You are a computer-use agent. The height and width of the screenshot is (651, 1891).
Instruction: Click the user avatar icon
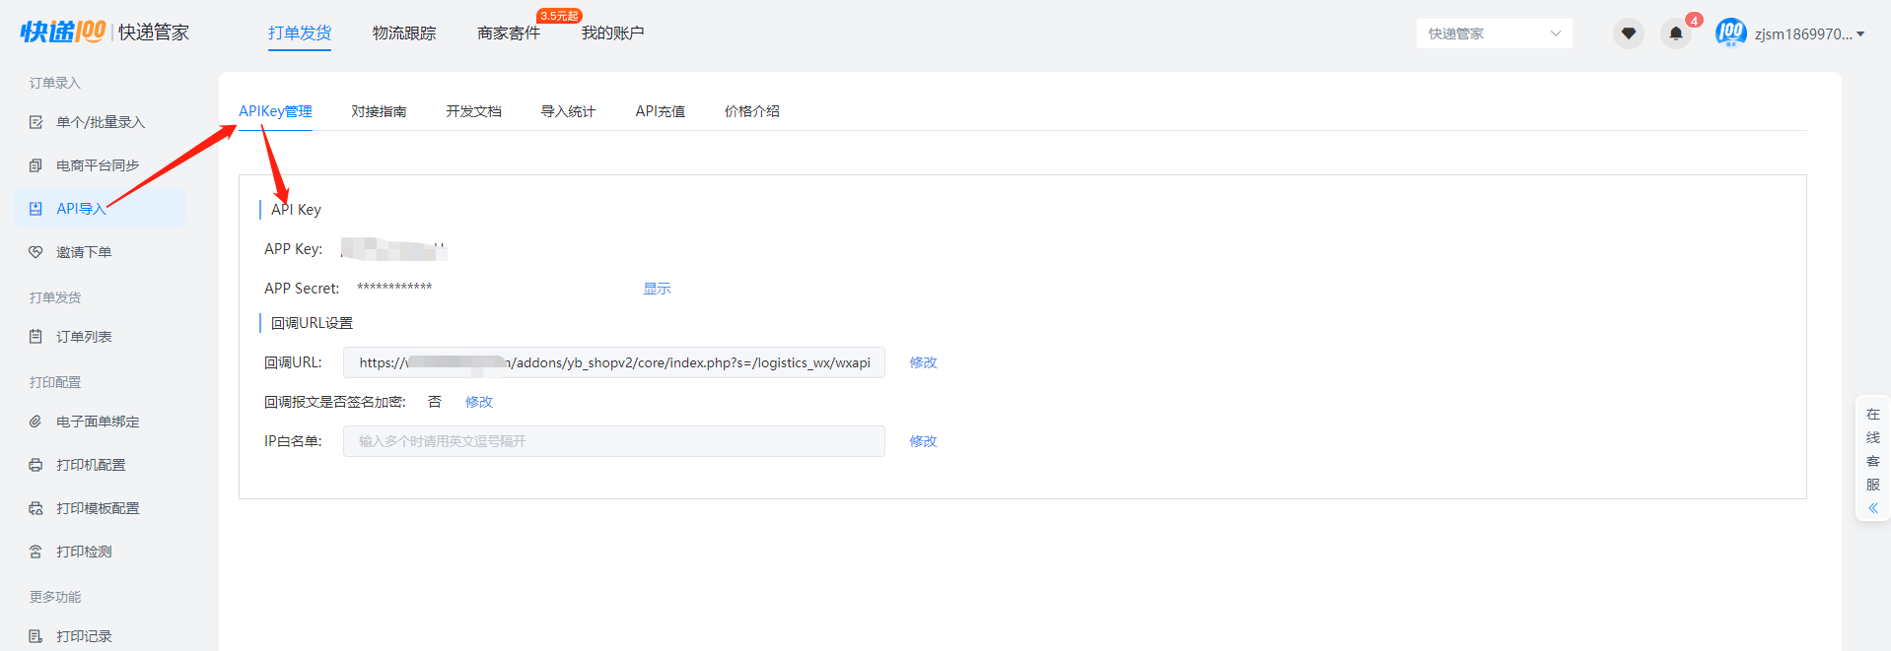tap(1730, 33)
